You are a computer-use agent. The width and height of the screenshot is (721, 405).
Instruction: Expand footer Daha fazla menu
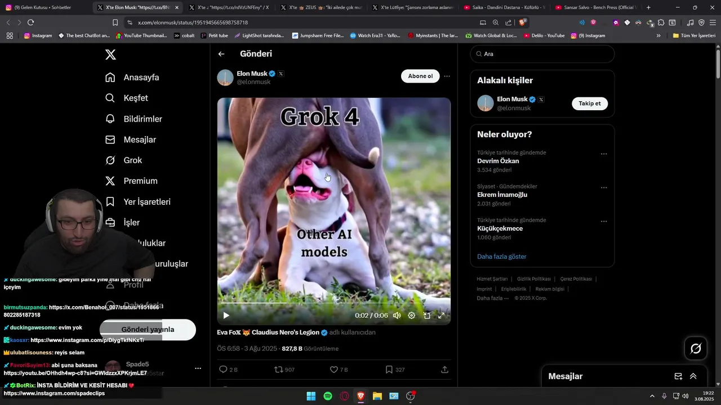[x=493, y=298]
